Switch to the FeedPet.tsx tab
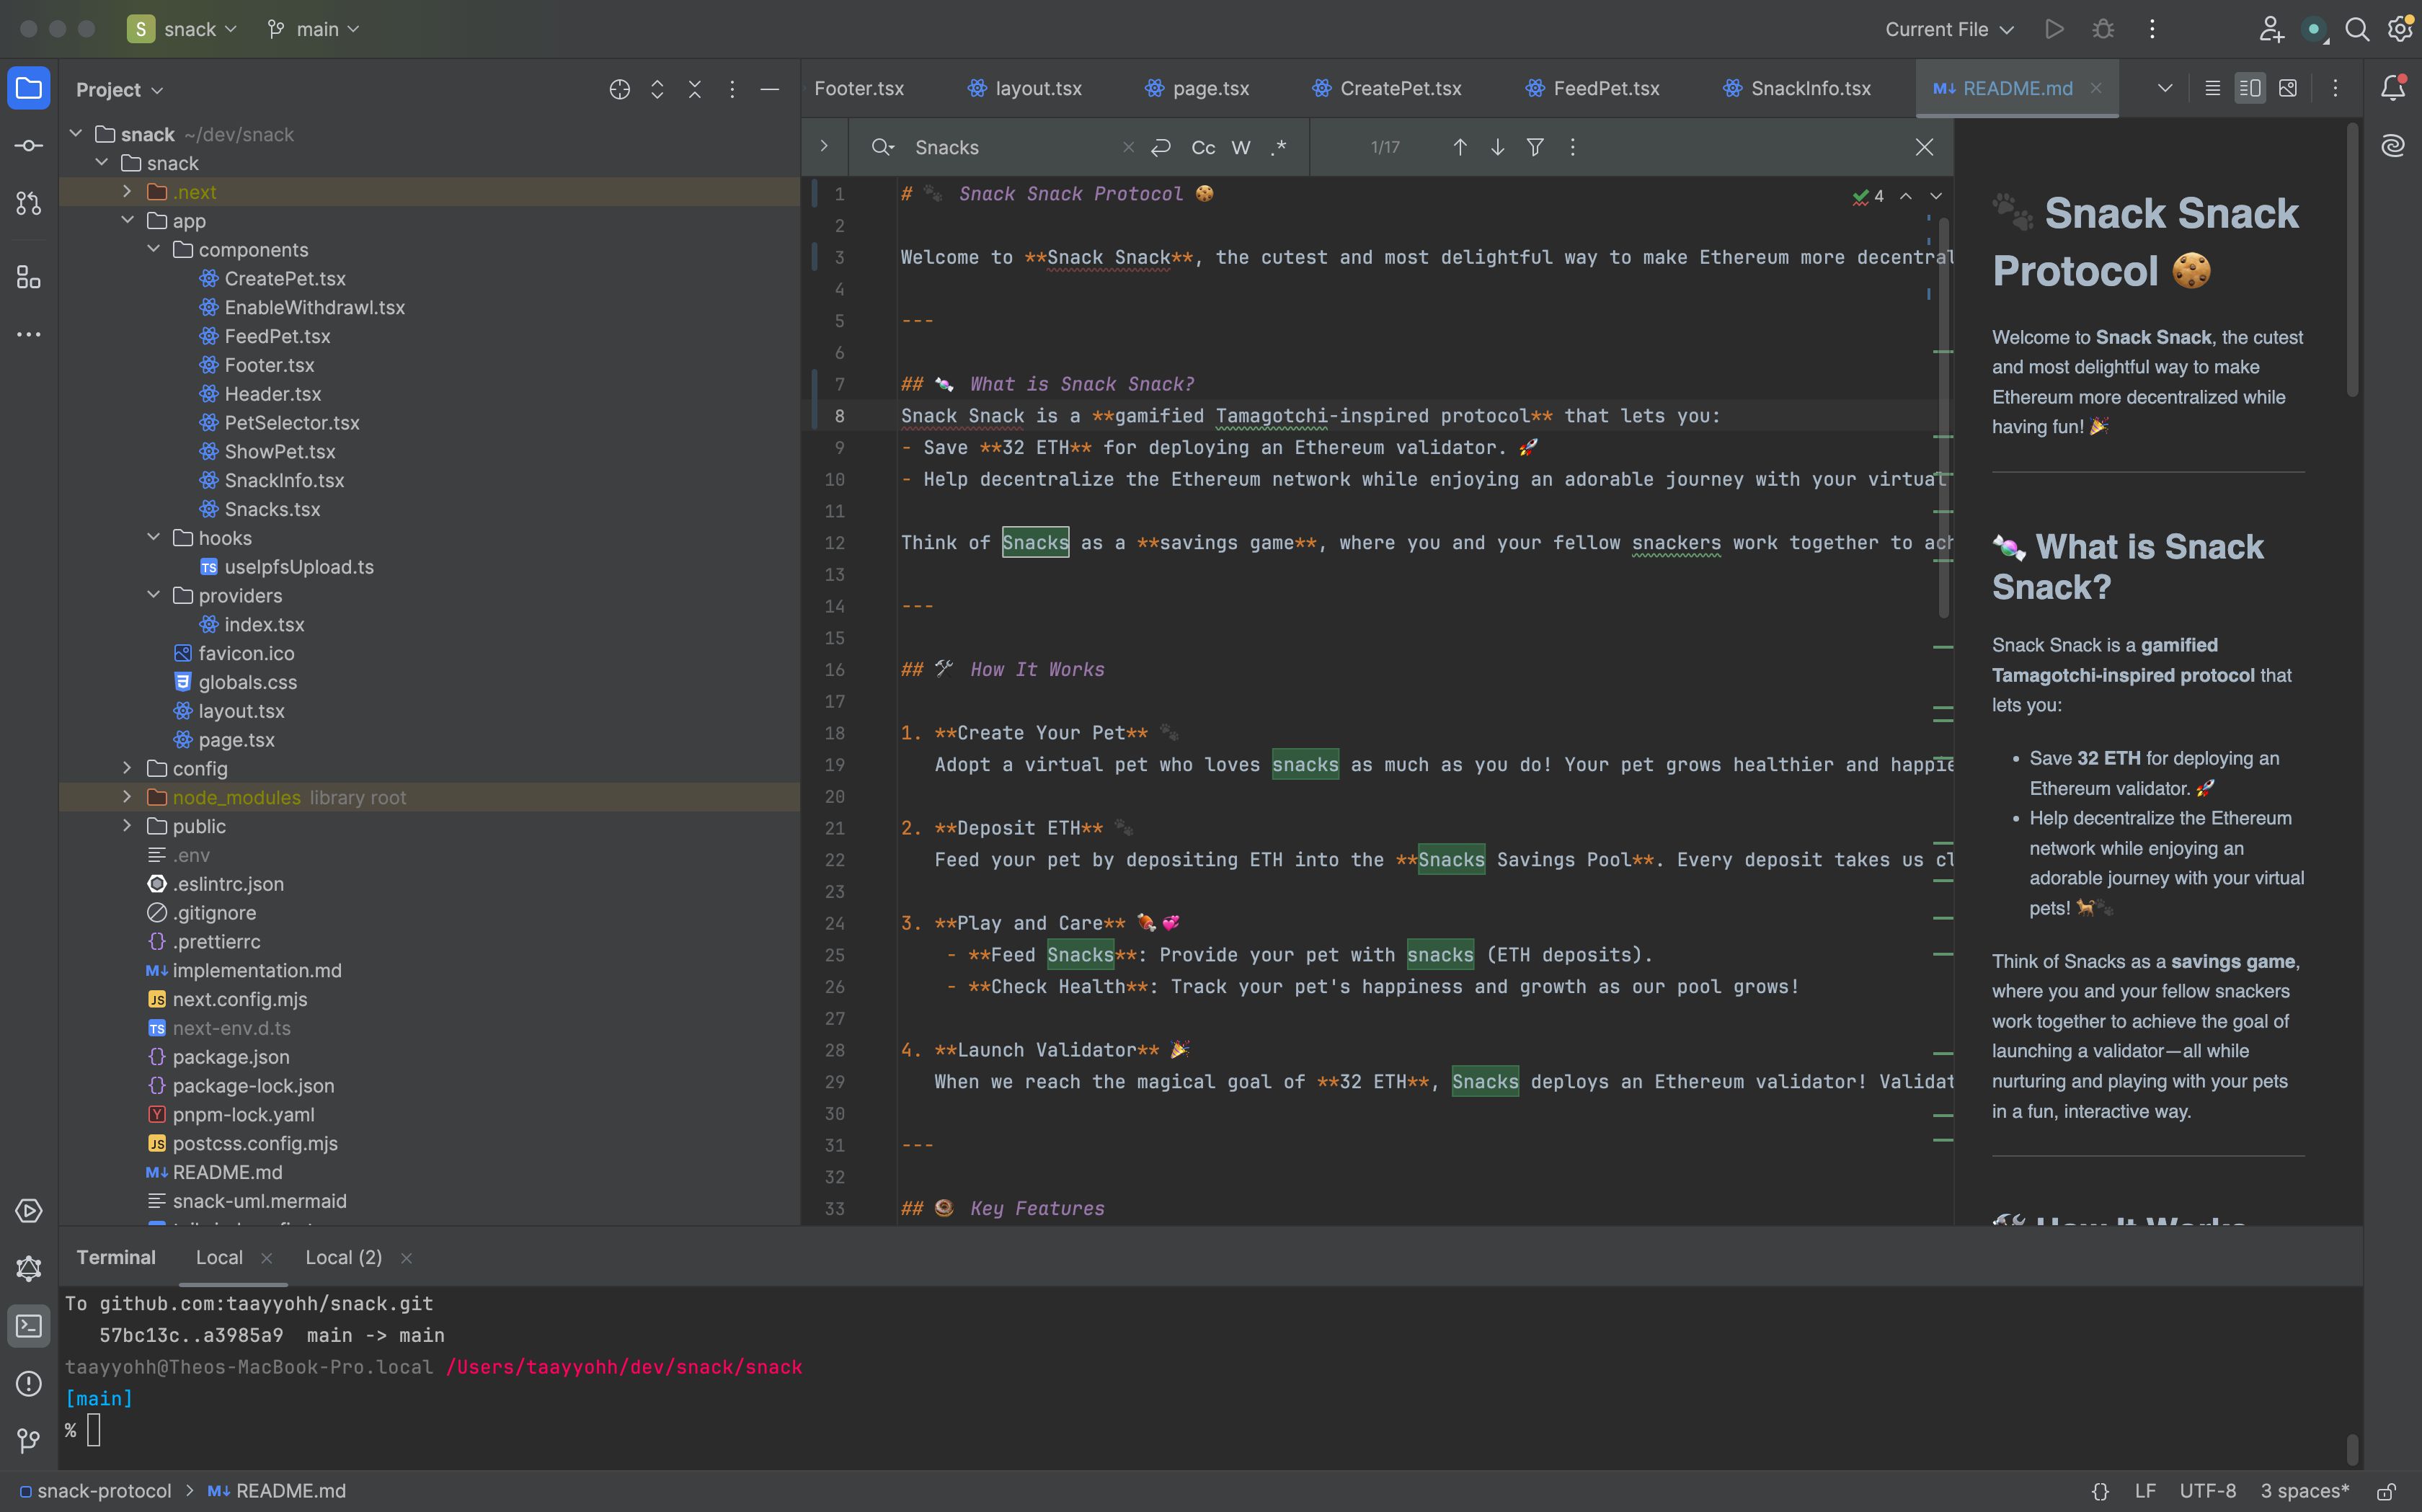The image size is (2422, 1512). tap(1592, 88)
